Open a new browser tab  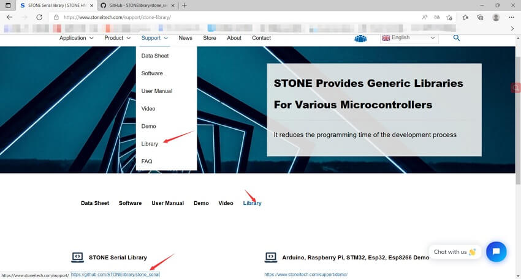tap(184, 6)
